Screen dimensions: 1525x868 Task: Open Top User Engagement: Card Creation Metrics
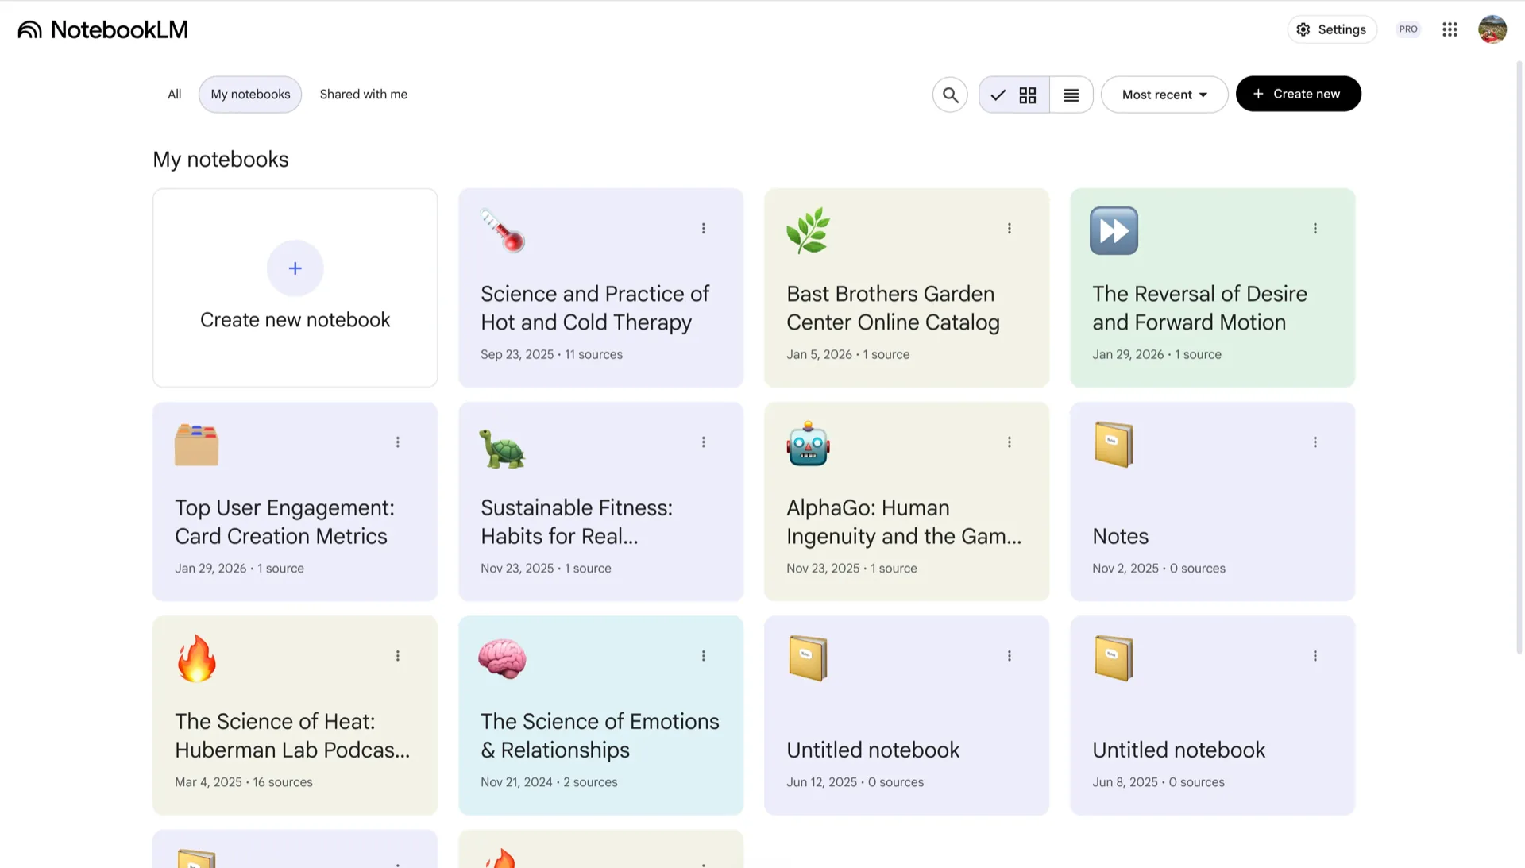coord(284,522)
